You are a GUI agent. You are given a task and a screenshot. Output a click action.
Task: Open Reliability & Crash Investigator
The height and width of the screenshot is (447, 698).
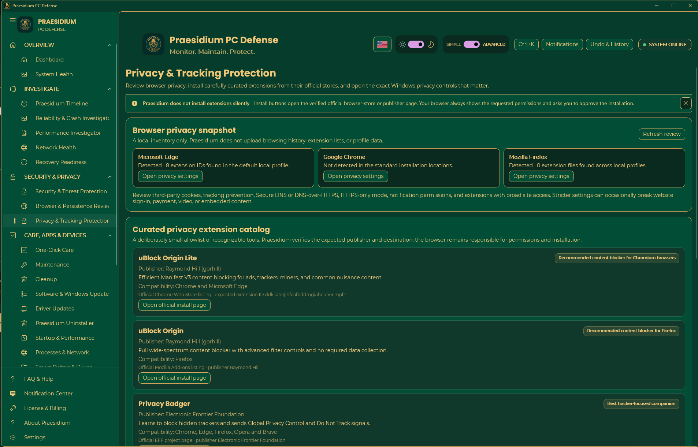click(x=60, y=118)
